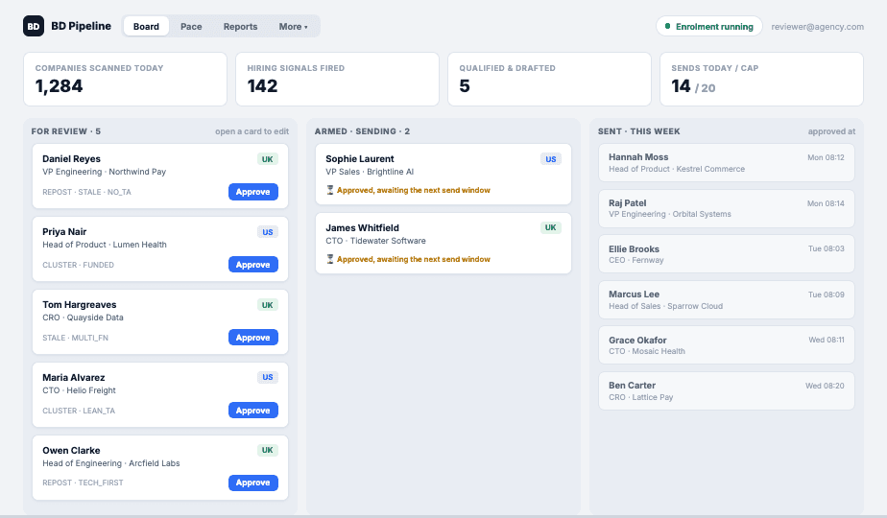The height and width of the screenshot is (518, 887).
Task: Click Sends Today / Cap stat card
Action: coord(761,80)
